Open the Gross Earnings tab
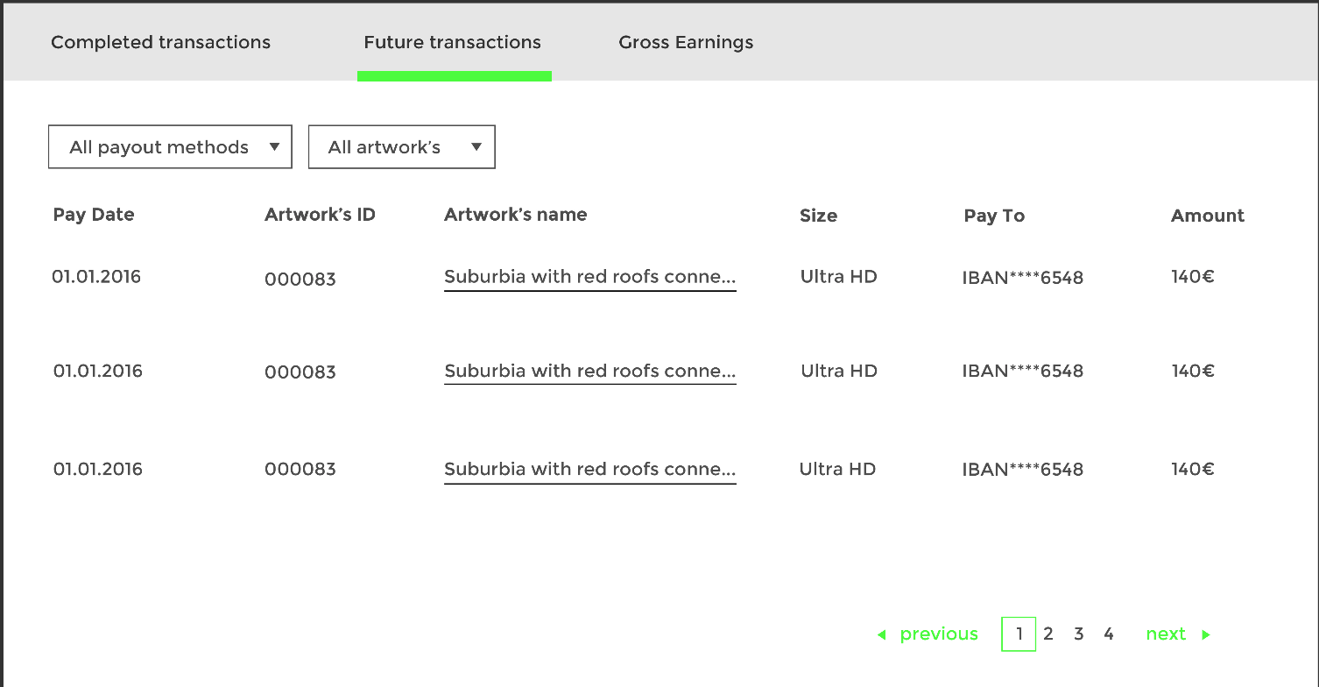Viewport: 1319px width, 687px height. pyautogui.click(x=686, y=42)
